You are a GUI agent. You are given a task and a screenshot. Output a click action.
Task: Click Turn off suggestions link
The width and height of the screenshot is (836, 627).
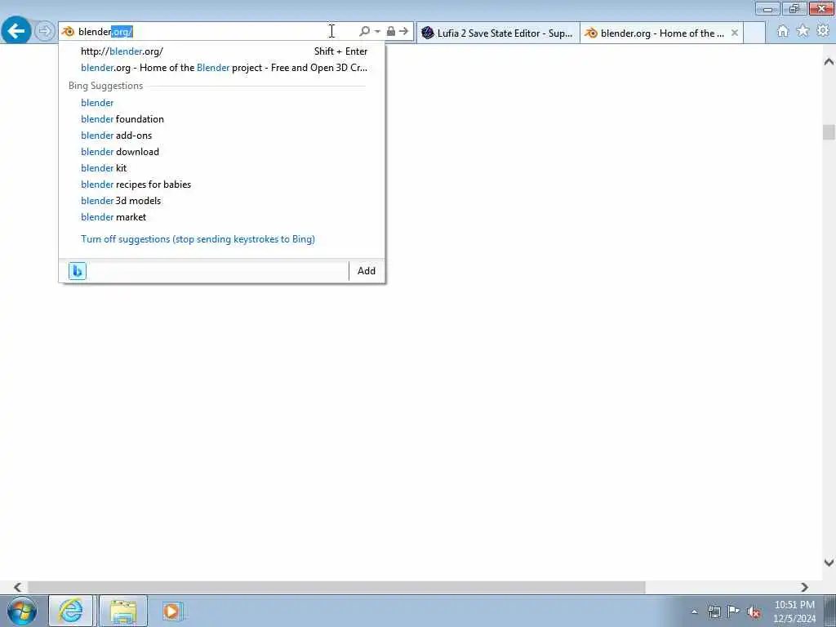click(198, 239)
